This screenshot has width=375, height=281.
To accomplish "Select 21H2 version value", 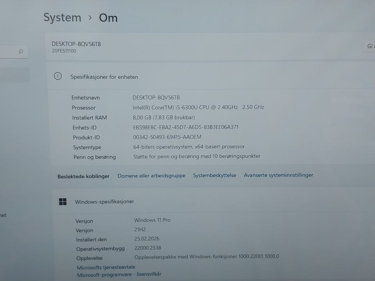I will pyautogui.click(x=140, y=229).
